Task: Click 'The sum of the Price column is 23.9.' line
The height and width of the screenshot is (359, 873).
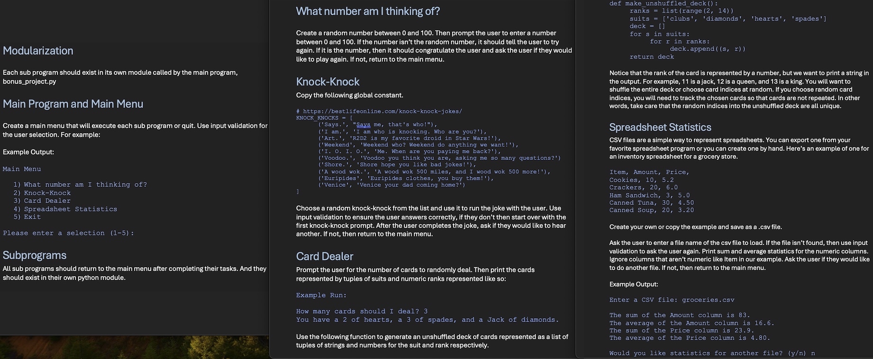Action: click(x=682, y=331)
